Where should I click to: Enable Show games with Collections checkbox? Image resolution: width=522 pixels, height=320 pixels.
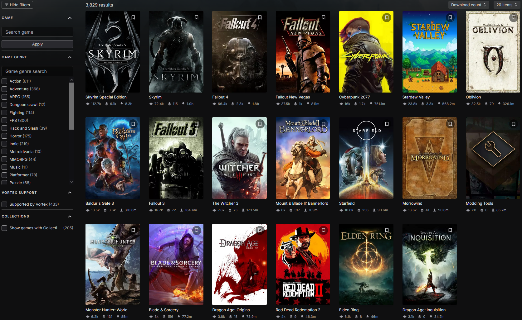click(x=4, y=228)
